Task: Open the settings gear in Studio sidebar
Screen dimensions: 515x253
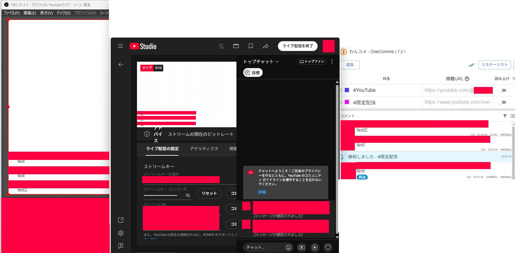Action: pos(121,233)
